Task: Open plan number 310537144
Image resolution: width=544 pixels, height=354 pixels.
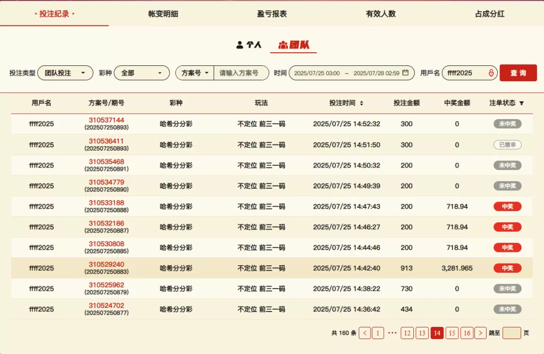Action: coord(106,120)
